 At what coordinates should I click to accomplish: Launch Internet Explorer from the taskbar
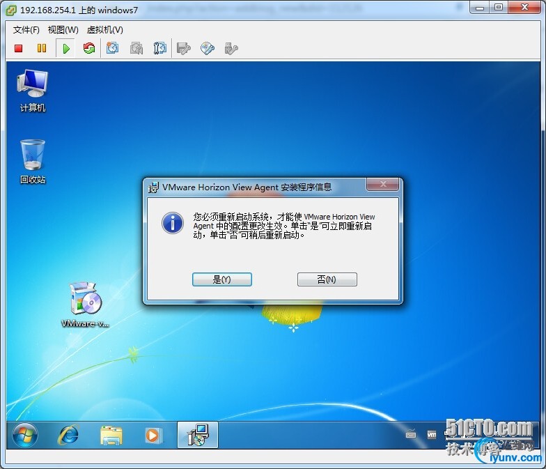pos(68,435)
